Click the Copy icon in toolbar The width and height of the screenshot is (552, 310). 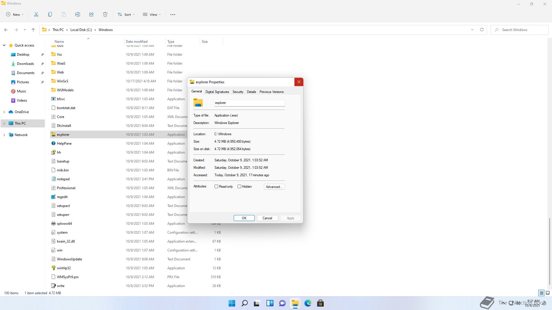point(50,14)
